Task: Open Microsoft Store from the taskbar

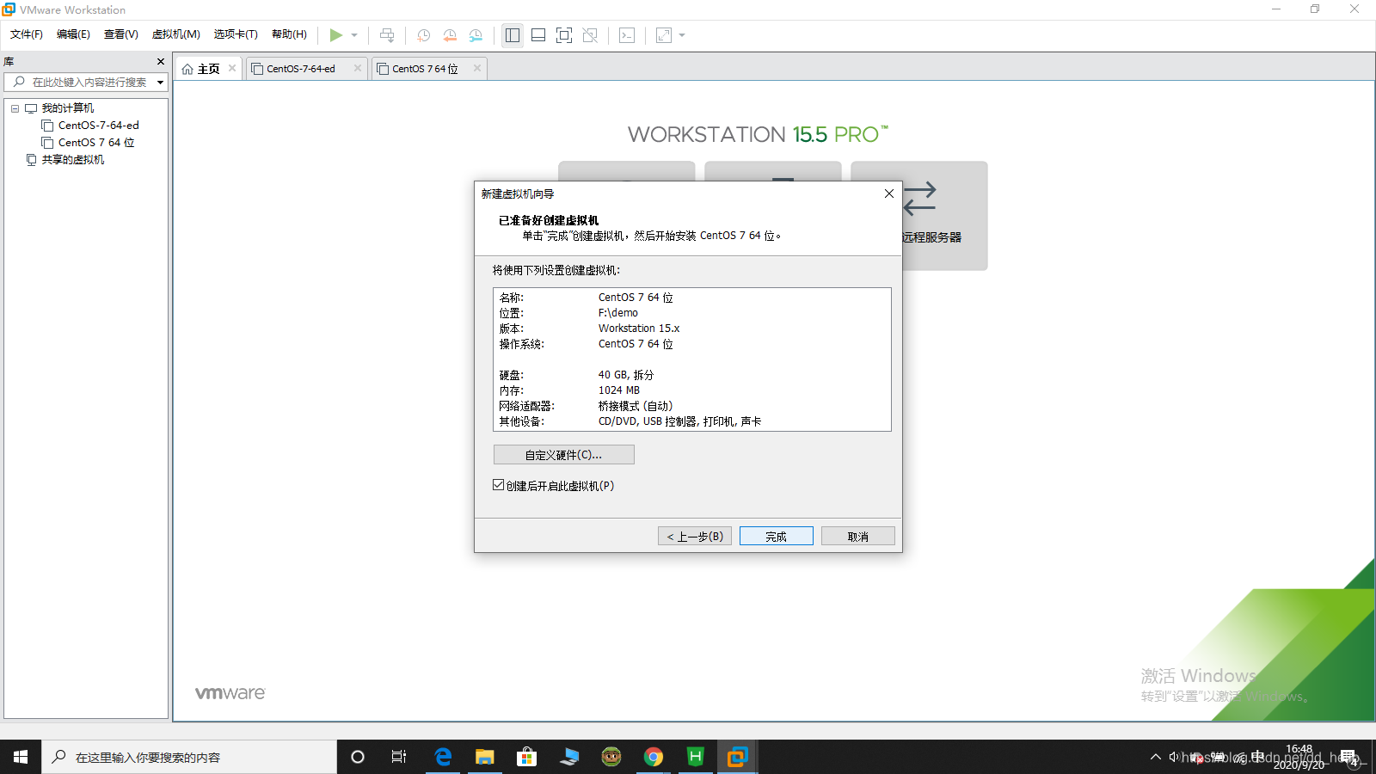Action: [527, 757]
